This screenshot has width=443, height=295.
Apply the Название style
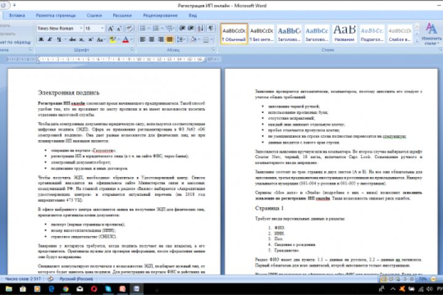click(345, 34)
